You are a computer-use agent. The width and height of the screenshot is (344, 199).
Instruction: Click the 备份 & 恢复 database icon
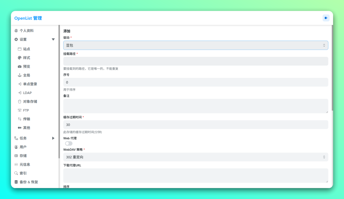[x=16, y=182]
